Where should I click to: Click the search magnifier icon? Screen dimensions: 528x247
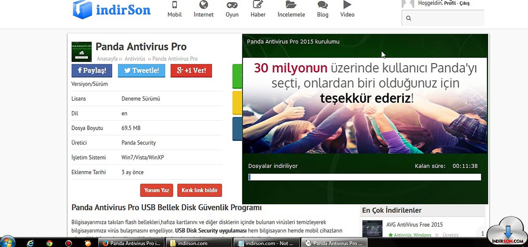point(408,18)
